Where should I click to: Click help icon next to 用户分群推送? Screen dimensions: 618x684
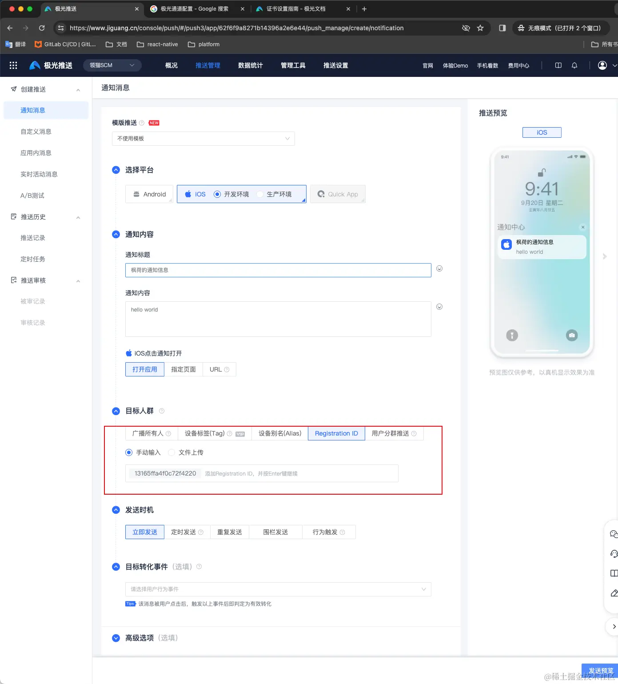coord(414,433)
